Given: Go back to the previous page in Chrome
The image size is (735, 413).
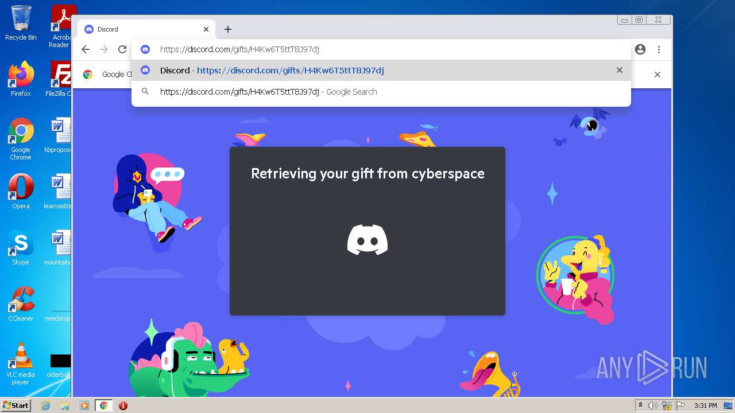Looking at the screenshot, I should (86, 49).
